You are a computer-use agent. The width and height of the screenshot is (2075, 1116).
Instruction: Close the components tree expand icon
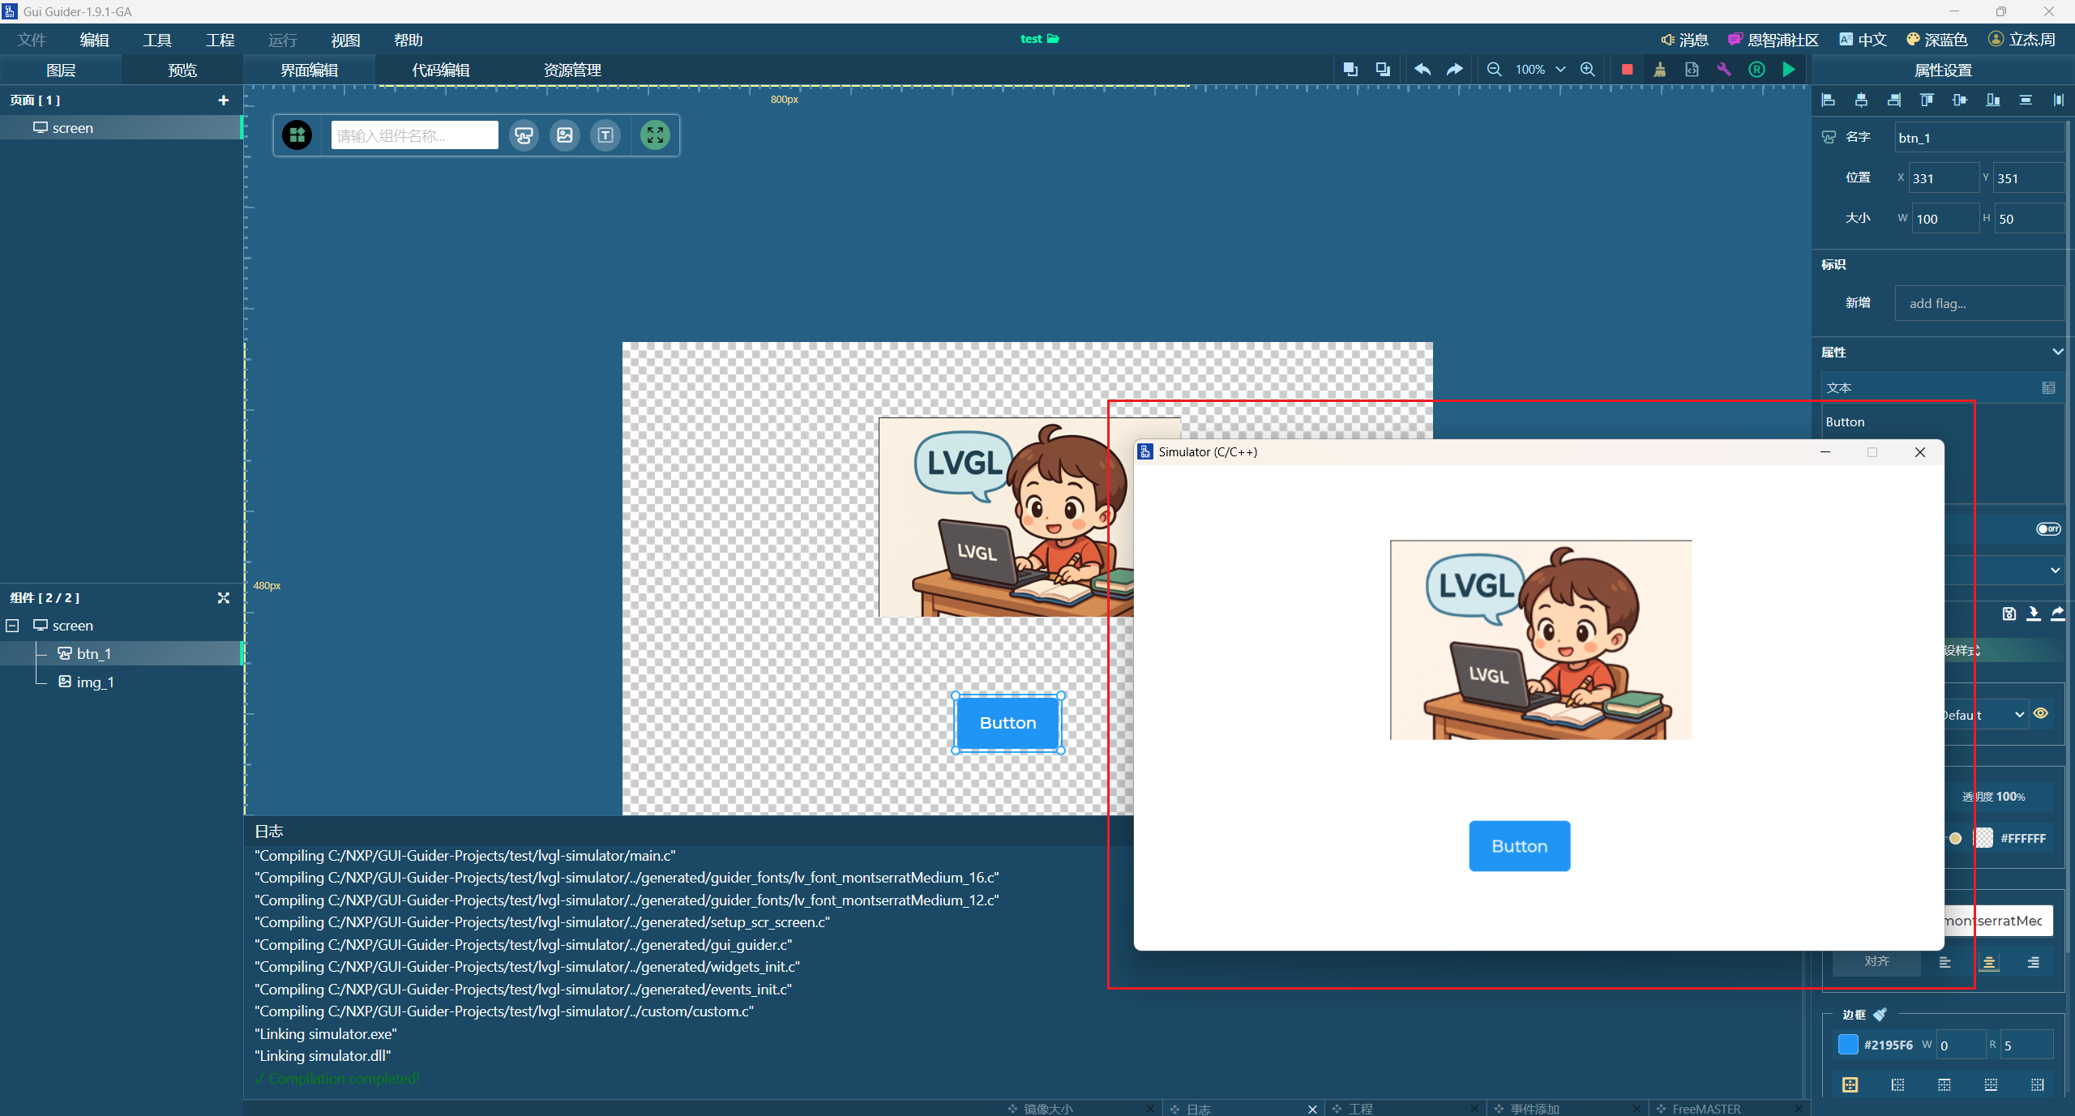click(x=224, y=598)
